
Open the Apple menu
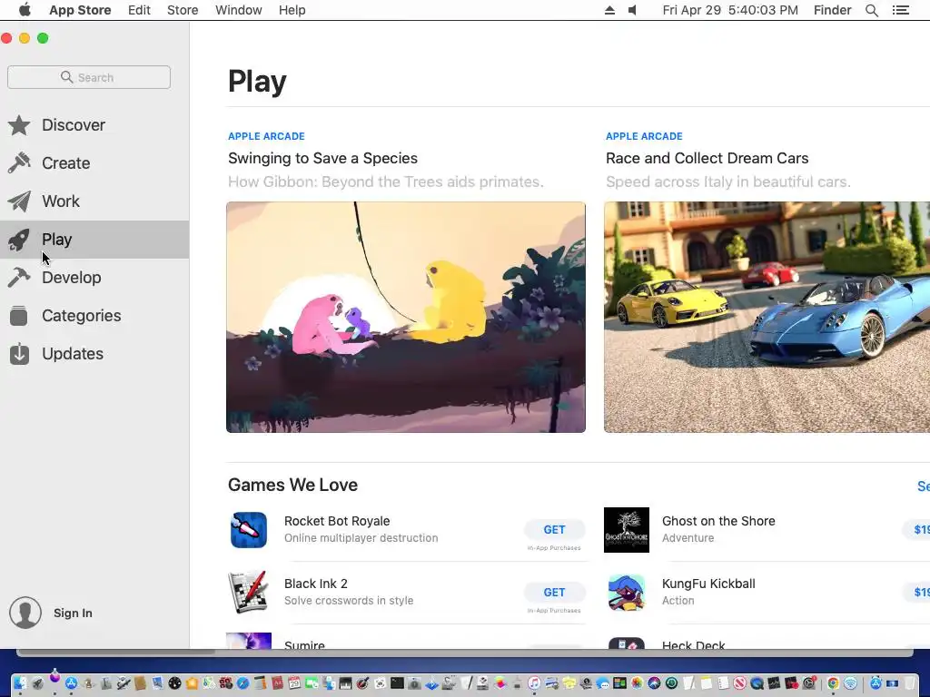(25, 9)
